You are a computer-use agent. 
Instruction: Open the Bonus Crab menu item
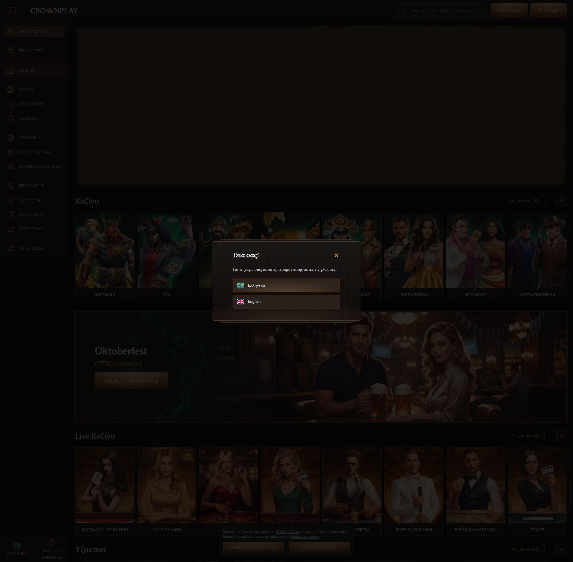coord(31,214)
